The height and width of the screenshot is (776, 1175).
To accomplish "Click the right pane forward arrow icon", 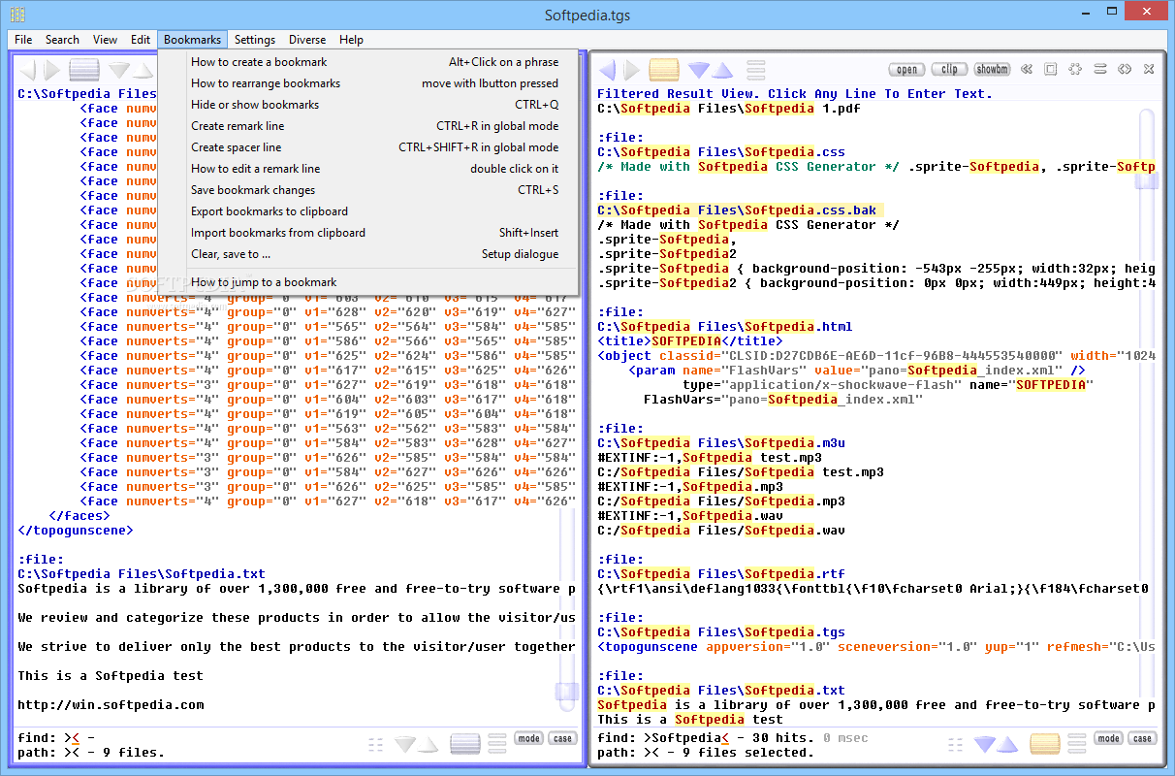I will point(632,70).
